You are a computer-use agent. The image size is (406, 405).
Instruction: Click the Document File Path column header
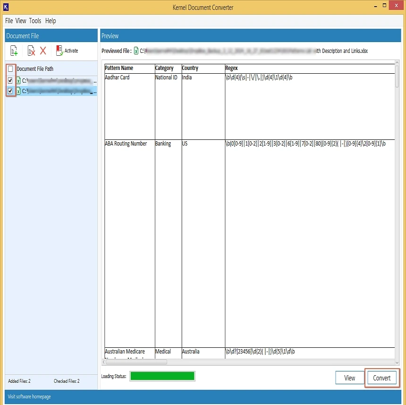[x=35, y=69]
